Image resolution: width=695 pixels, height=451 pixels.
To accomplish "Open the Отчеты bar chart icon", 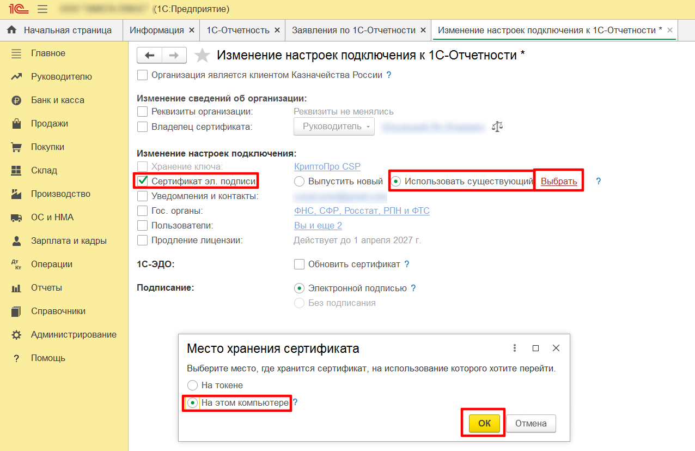I will point(16,288).
